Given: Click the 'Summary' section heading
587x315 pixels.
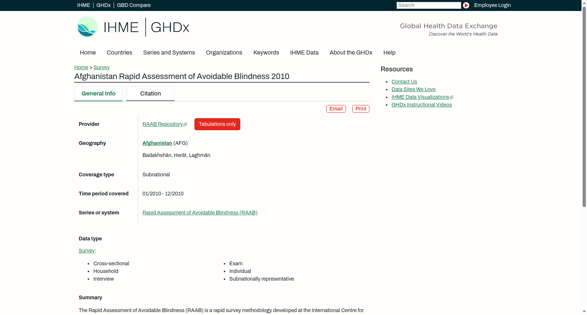Looking at the screenshot, I should [90, 298].
